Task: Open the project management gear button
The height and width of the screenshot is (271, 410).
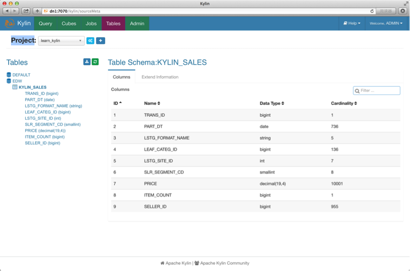Action: coord(91,41)
